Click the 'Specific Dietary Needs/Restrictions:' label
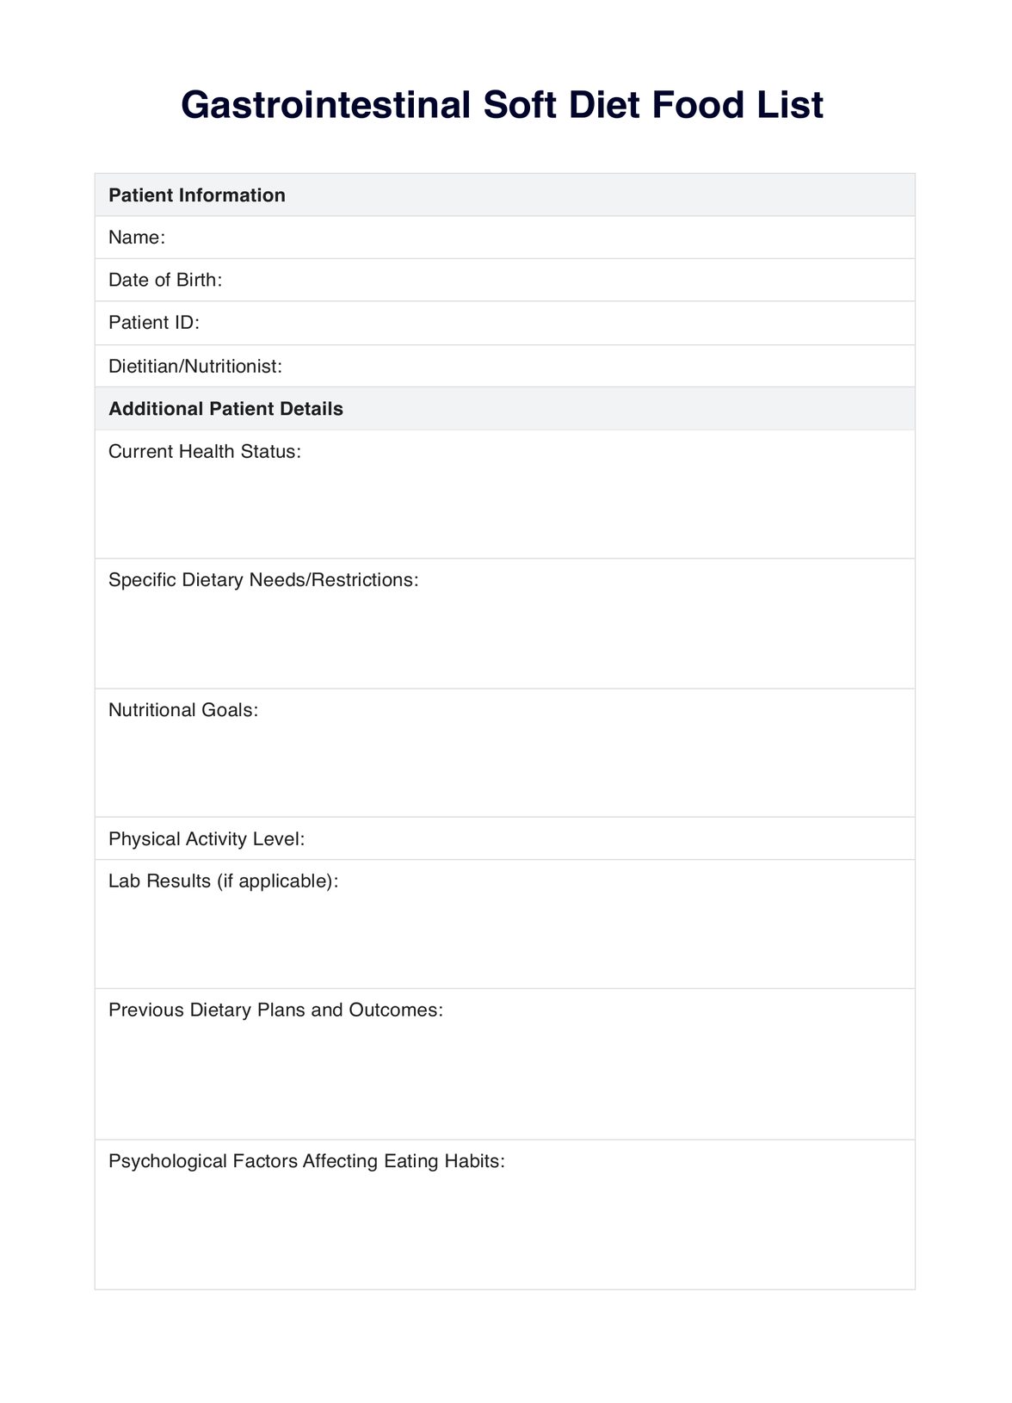Screen dimensions: 1012x1403 [263, 580]
